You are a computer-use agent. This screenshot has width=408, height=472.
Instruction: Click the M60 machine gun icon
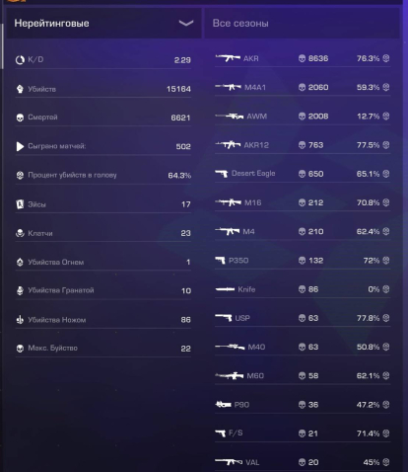(x=230, y=375)
